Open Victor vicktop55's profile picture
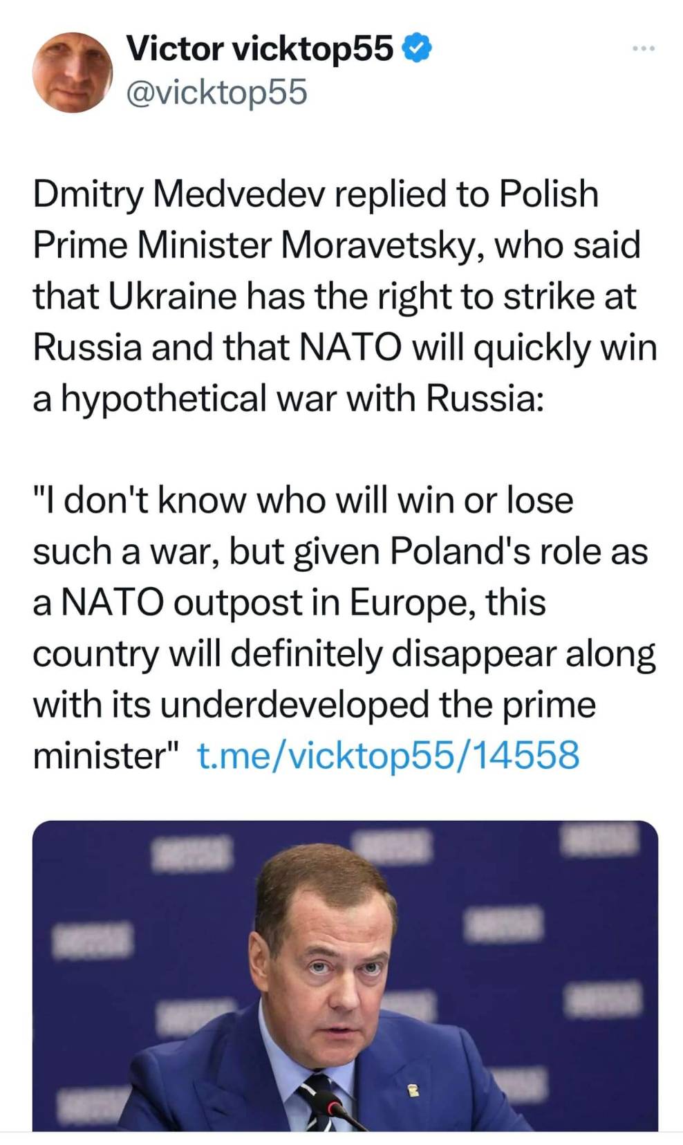 (x=72, y=72)
